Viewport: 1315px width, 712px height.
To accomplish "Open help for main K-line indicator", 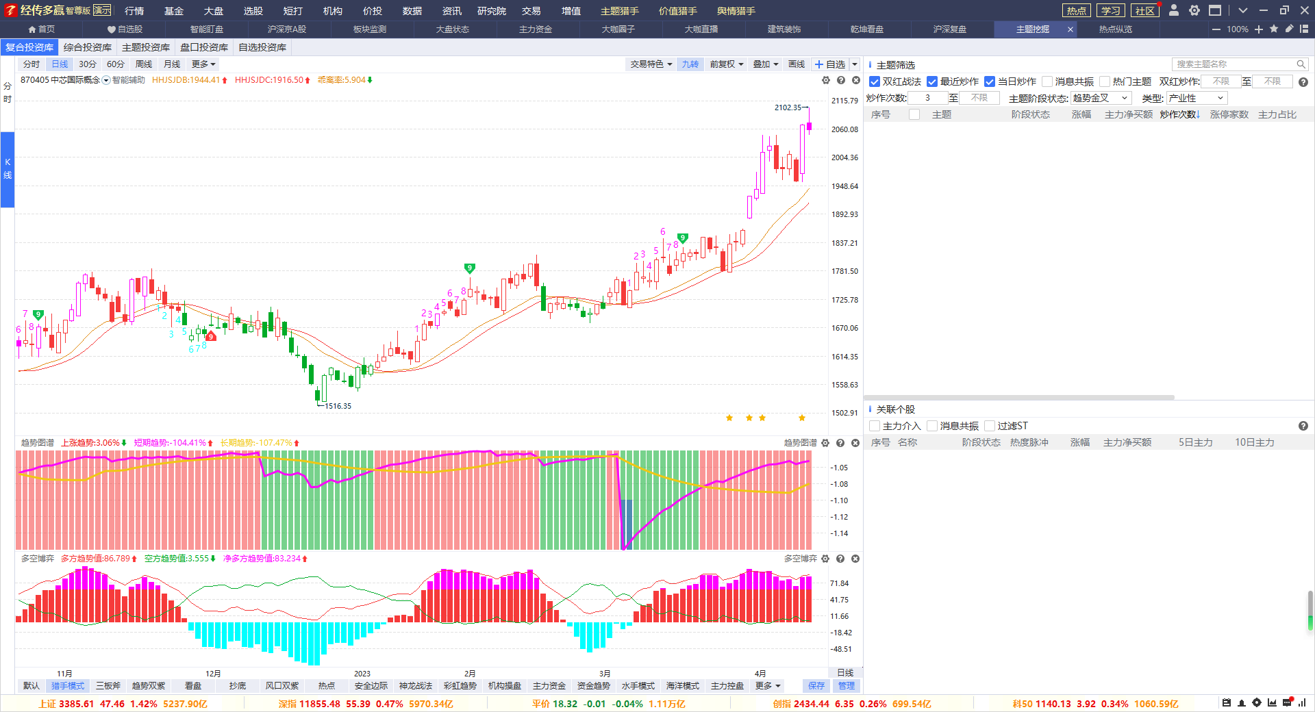I will 840,80.
